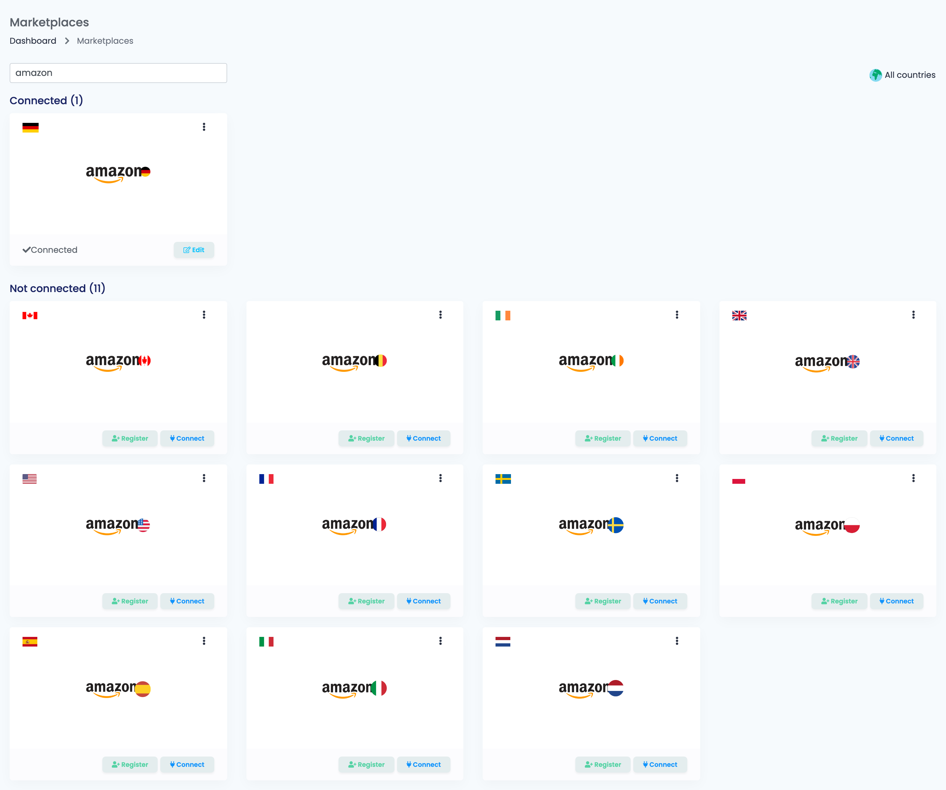Click the globe icon beside All countries

pos(875,75)
